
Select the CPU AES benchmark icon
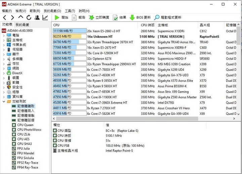(x=14, y=139)
